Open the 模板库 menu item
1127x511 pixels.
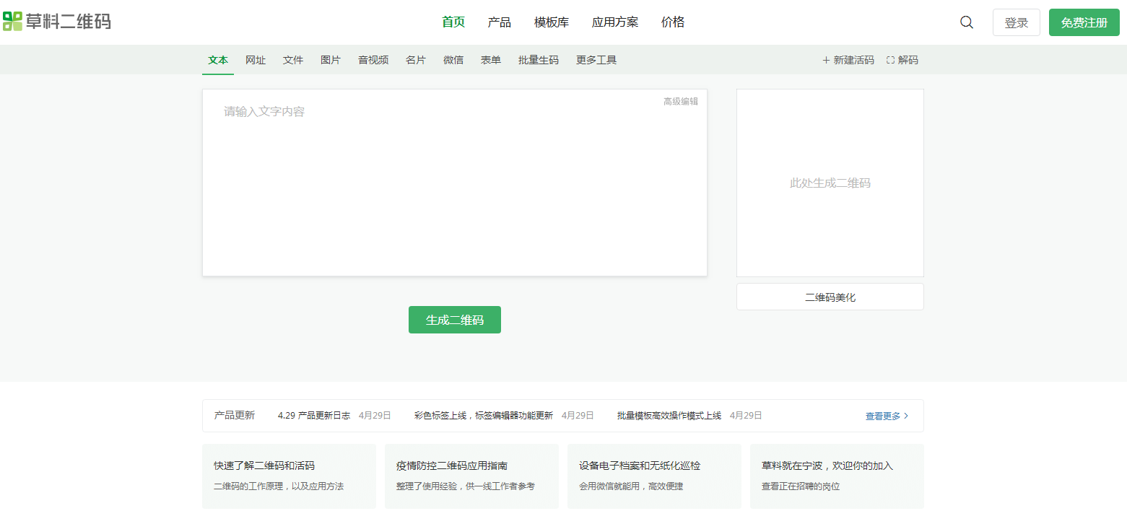(x=551, y=22)
